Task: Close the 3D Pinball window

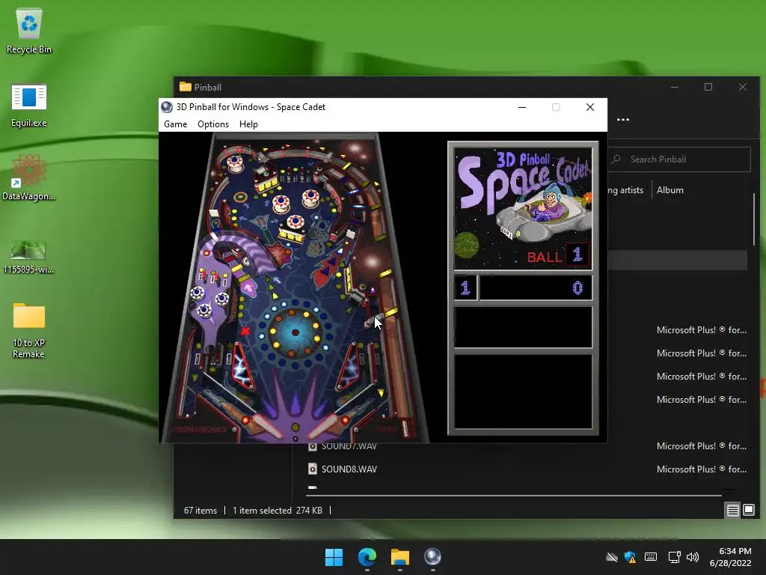Action: pos(590,107)
